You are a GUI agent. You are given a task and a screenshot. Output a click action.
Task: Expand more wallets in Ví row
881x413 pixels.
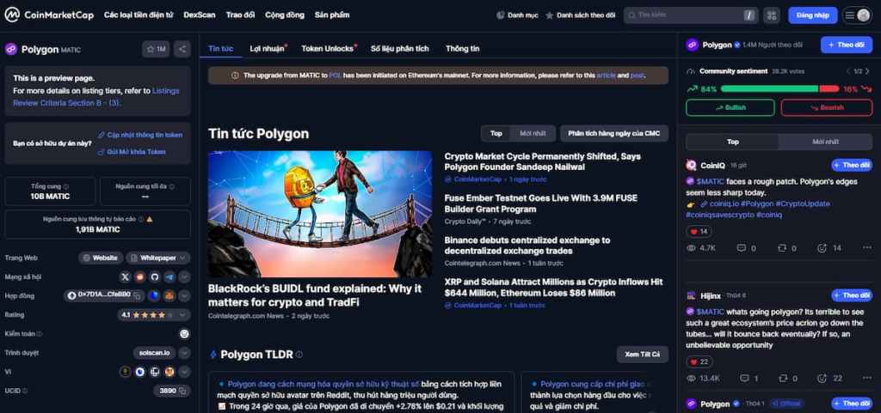pos(184,372)
